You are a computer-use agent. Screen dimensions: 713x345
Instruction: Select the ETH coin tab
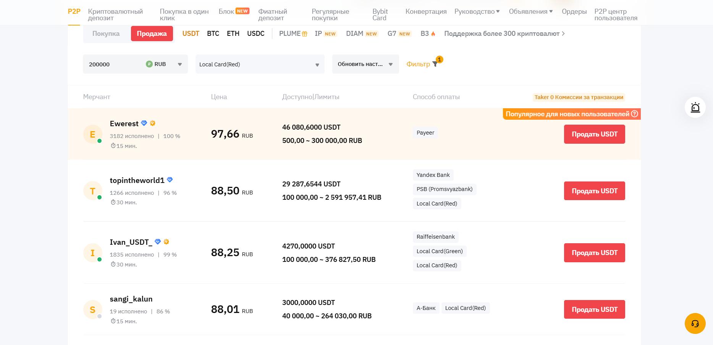233,34
